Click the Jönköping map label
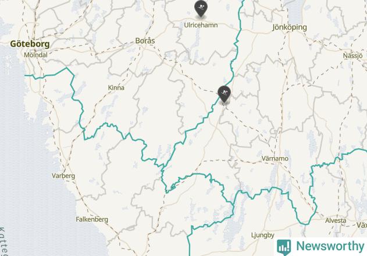Image resolution: width=367 pixels, height=256 pixels. coord(290,27)
